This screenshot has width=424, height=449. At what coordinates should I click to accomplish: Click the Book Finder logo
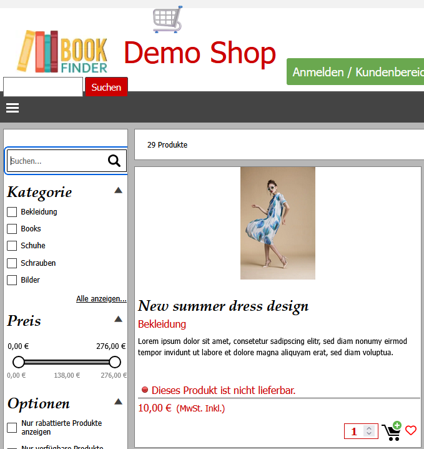62,52
